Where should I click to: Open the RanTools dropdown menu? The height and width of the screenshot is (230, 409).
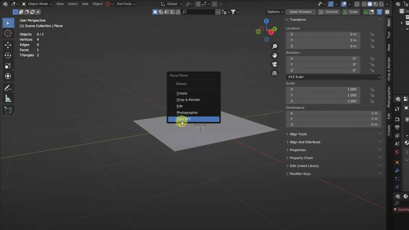126,4
